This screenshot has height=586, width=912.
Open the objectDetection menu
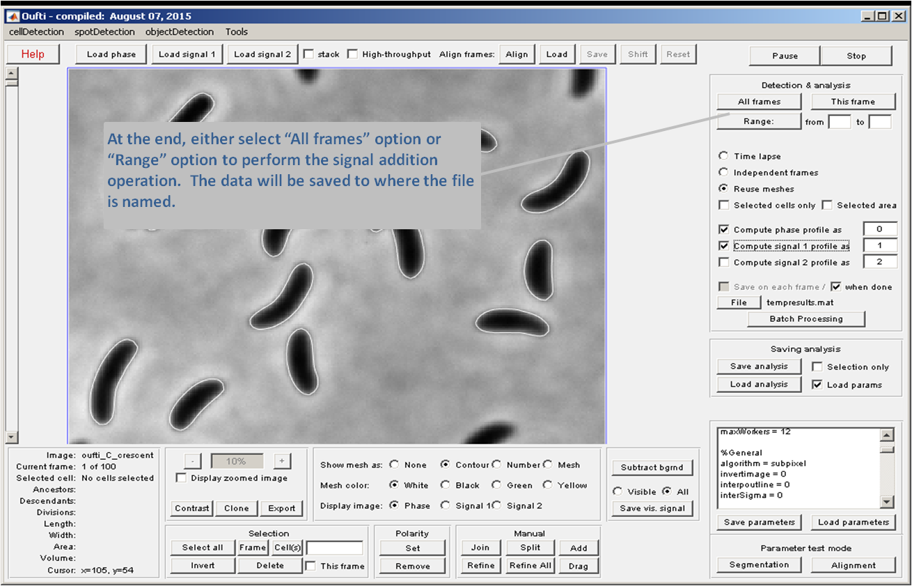[180, 32]
